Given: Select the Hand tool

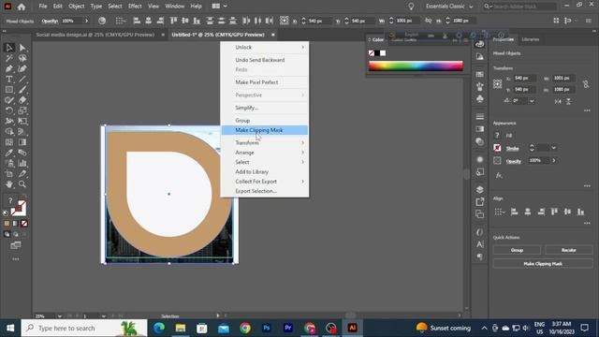Looking at the screenshot, I should coord(9,184).
